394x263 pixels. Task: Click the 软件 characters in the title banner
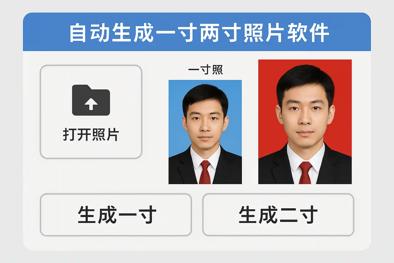[308, 32]
